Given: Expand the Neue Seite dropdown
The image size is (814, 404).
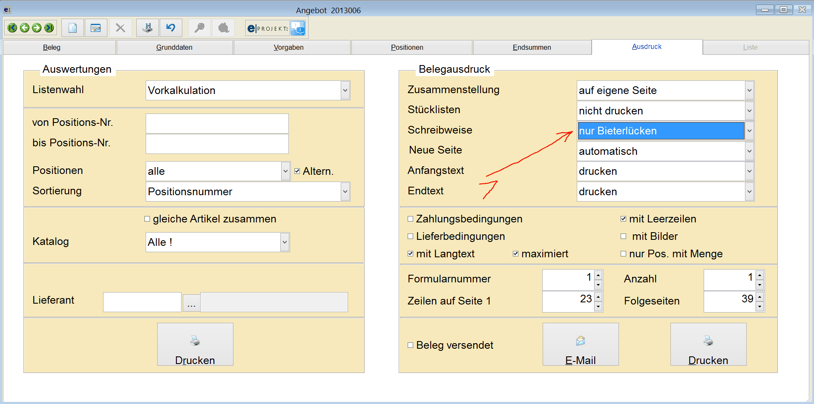Looking at the screenshot, I should (x=749, y=151).
